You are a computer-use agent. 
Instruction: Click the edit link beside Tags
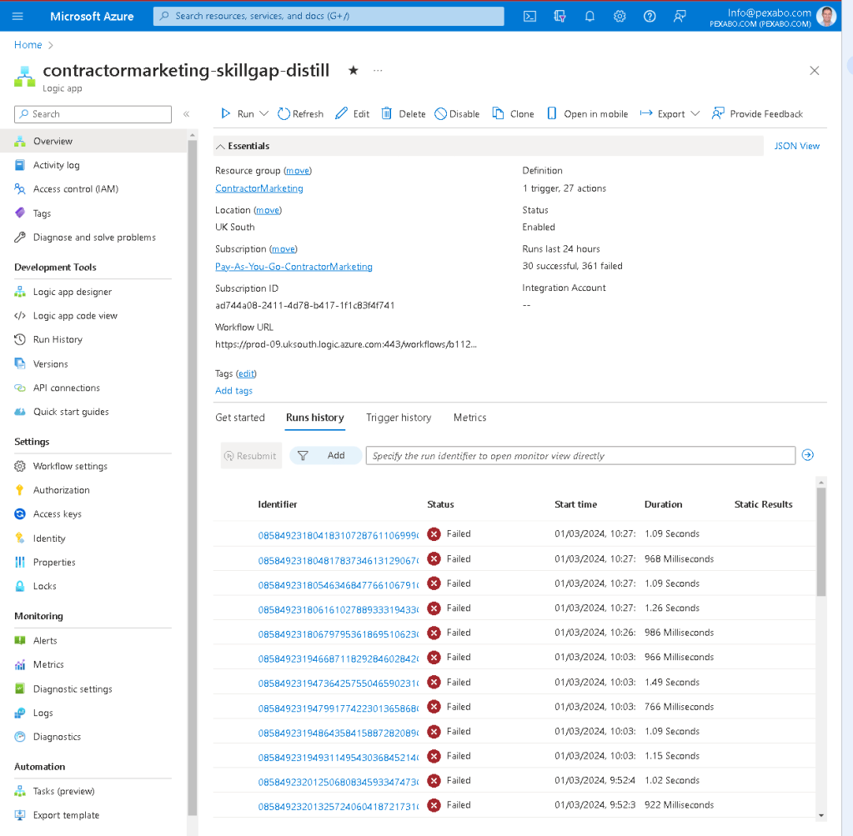[246, 373]
